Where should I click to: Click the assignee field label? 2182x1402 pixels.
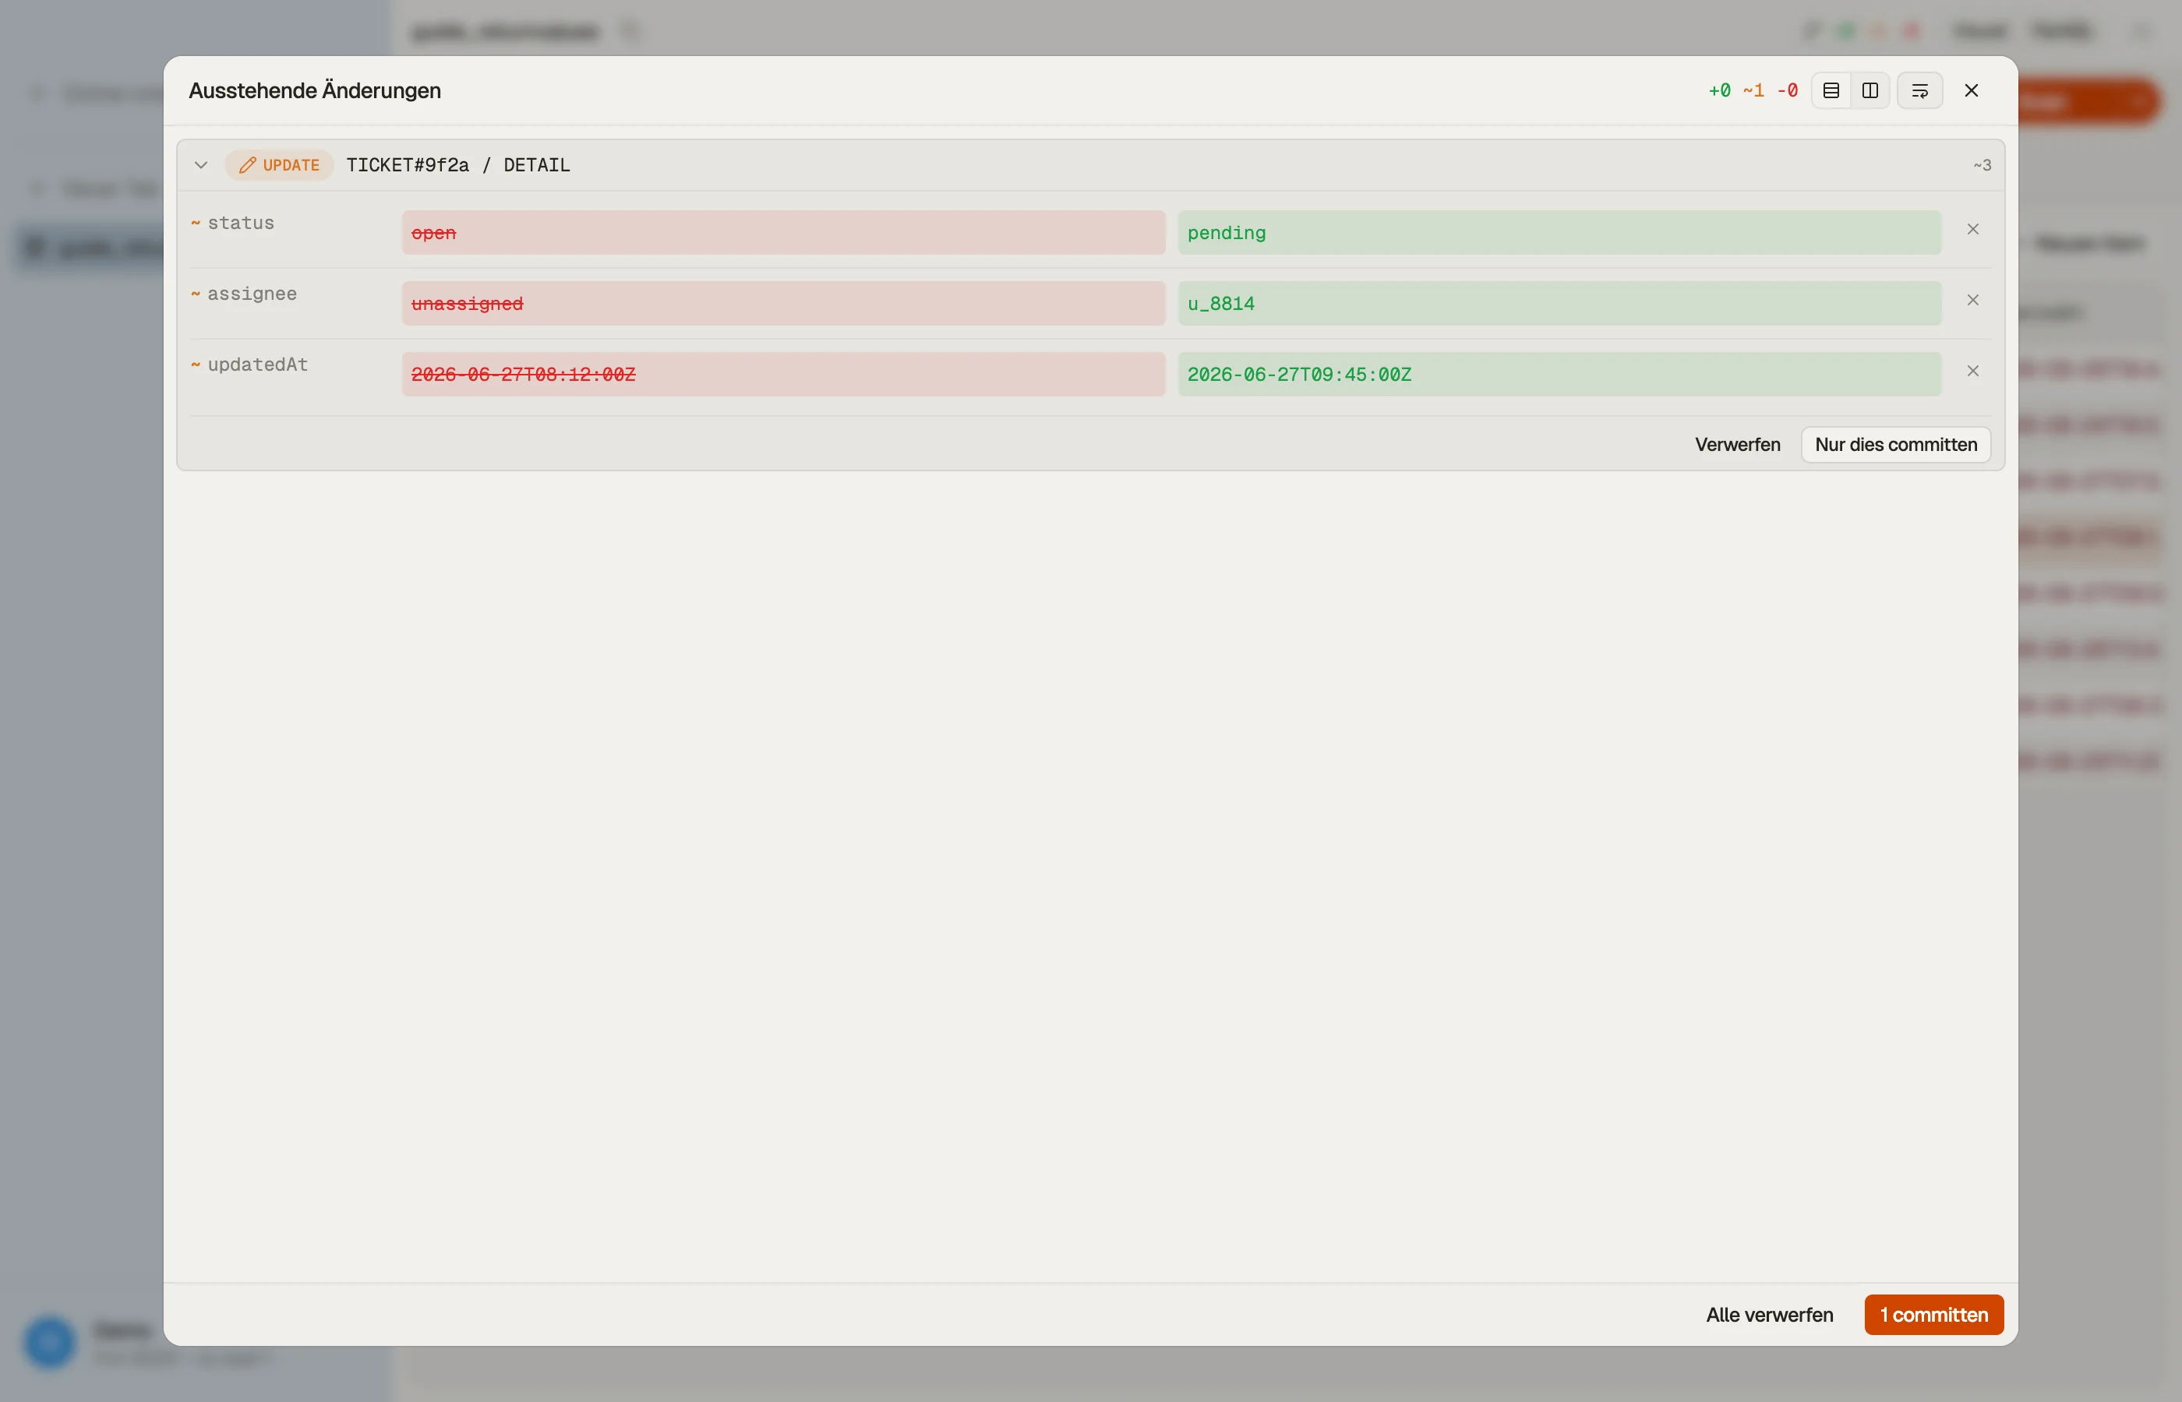click(x=252, y=294)
